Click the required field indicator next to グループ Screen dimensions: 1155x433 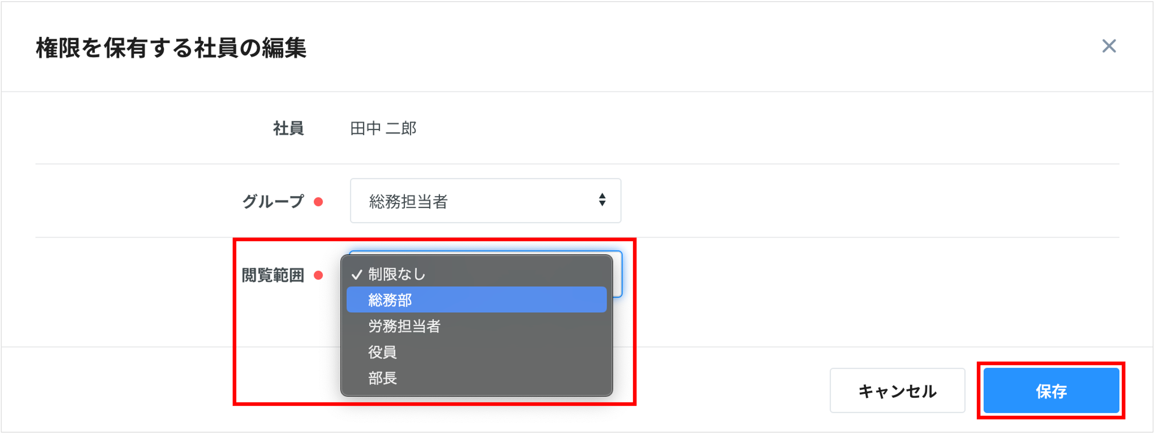point(318,201)
